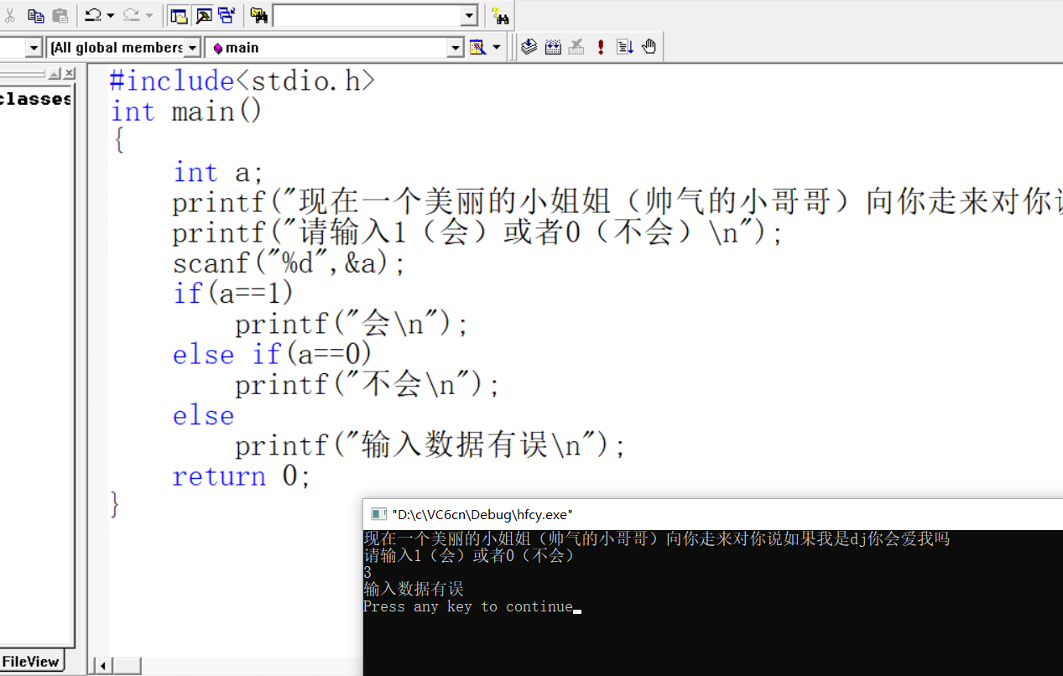This screenshot has height=676, width=1063.
Task: Click inside the Find text combo box
Action: pos(367,15)
